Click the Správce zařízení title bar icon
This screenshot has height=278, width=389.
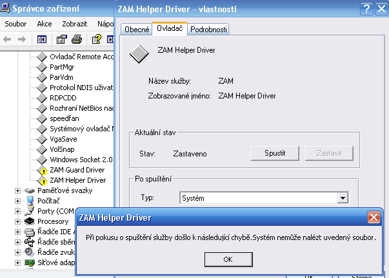[5, 8]
